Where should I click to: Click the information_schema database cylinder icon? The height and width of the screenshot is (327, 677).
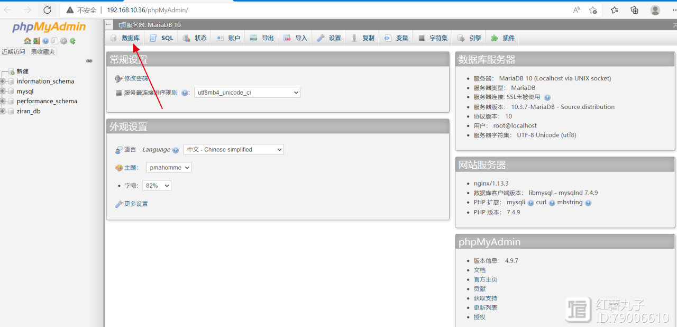11,81
